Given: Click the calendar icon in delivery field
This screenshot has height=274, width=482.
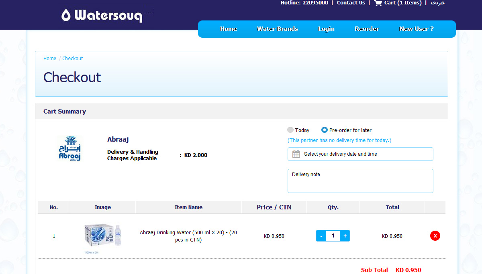Looking at the screenshot, I should (296, 154).
